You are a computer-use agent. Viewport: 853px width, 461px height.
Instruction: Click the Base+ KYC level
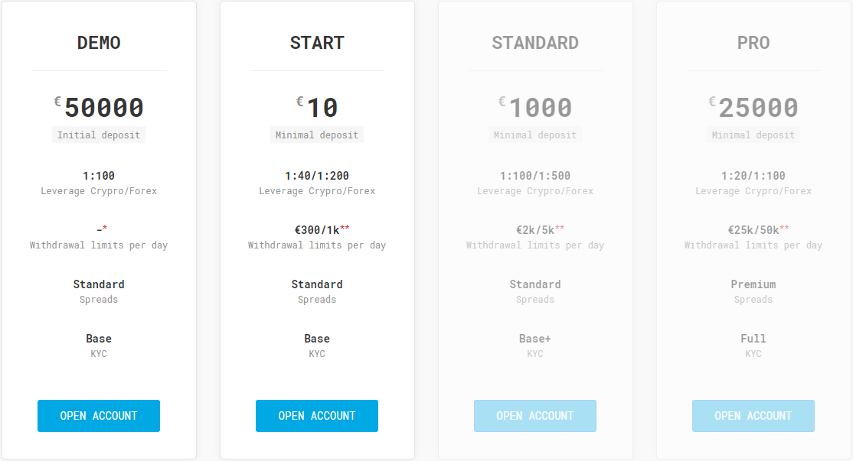click(535, 339)
